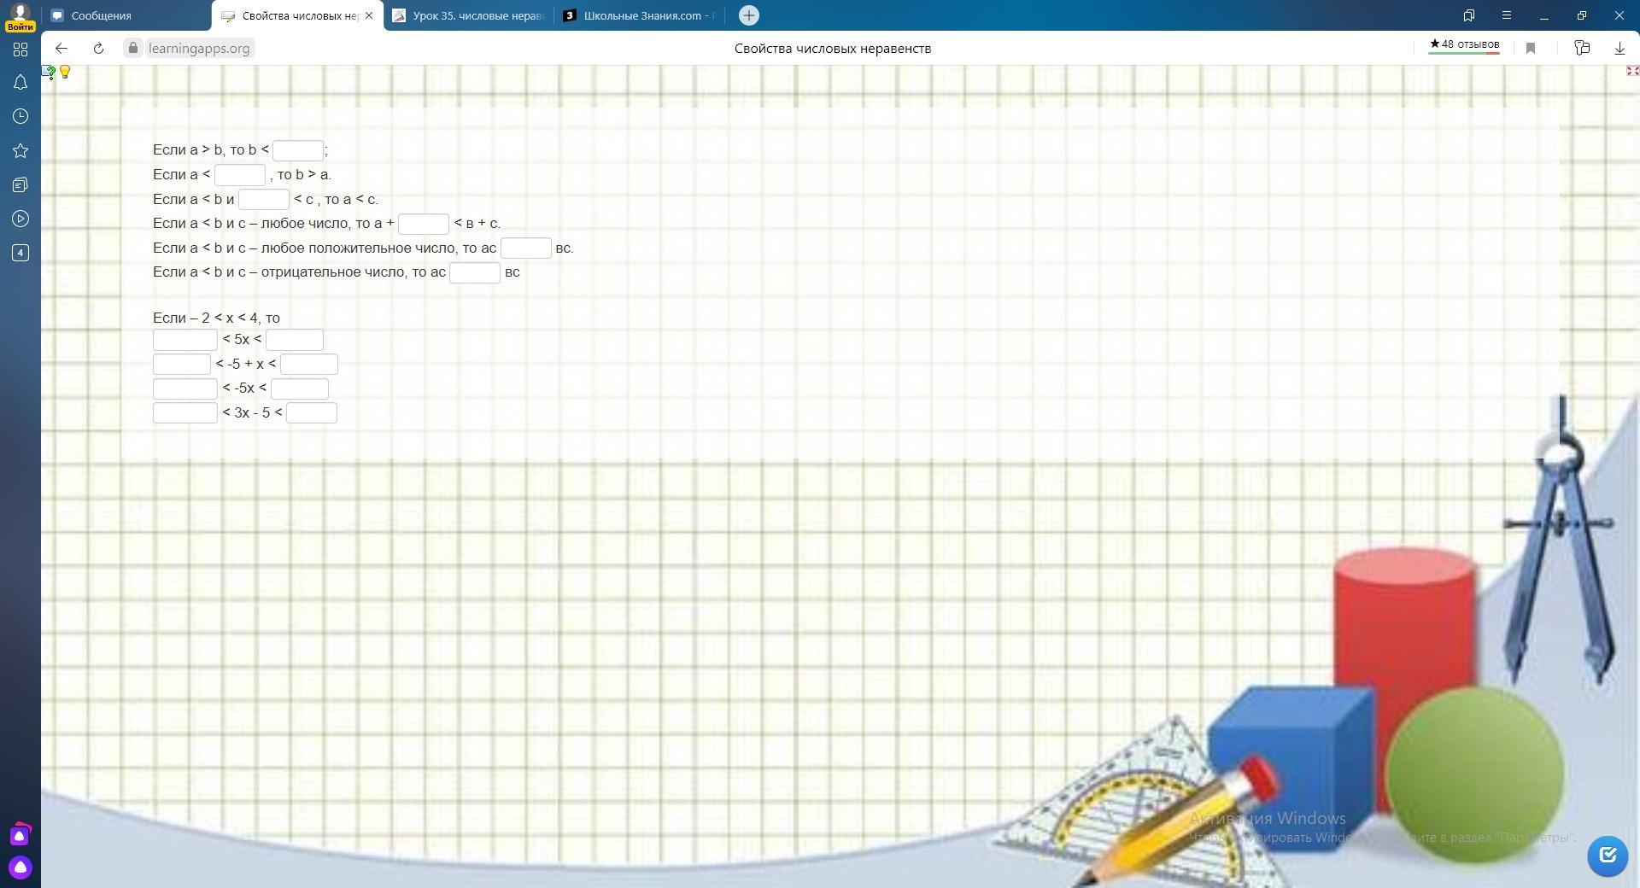Viewport: 1640px width, 888px height.
Task: Open the browser main menu icon
Action: click(x=1507, y=15)
